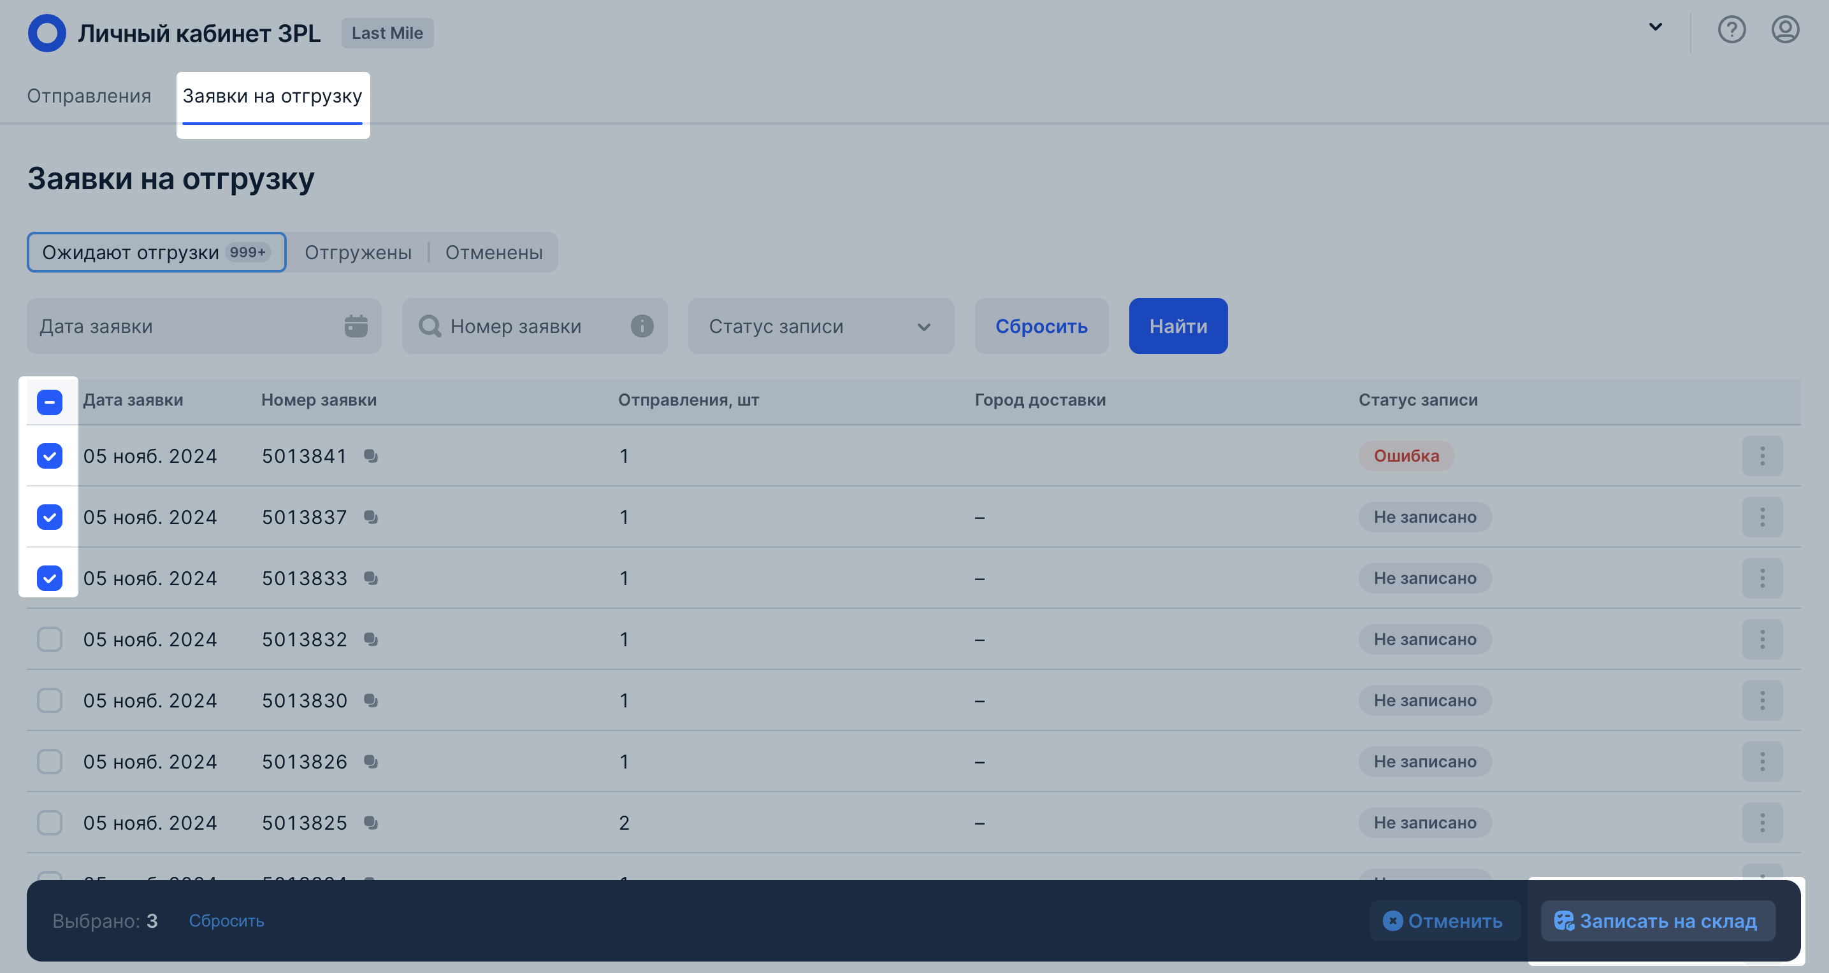The width and height of the screenshot is (1829, 973).
Task: Switch to the Отгружены tab
Action: (358, 252)
